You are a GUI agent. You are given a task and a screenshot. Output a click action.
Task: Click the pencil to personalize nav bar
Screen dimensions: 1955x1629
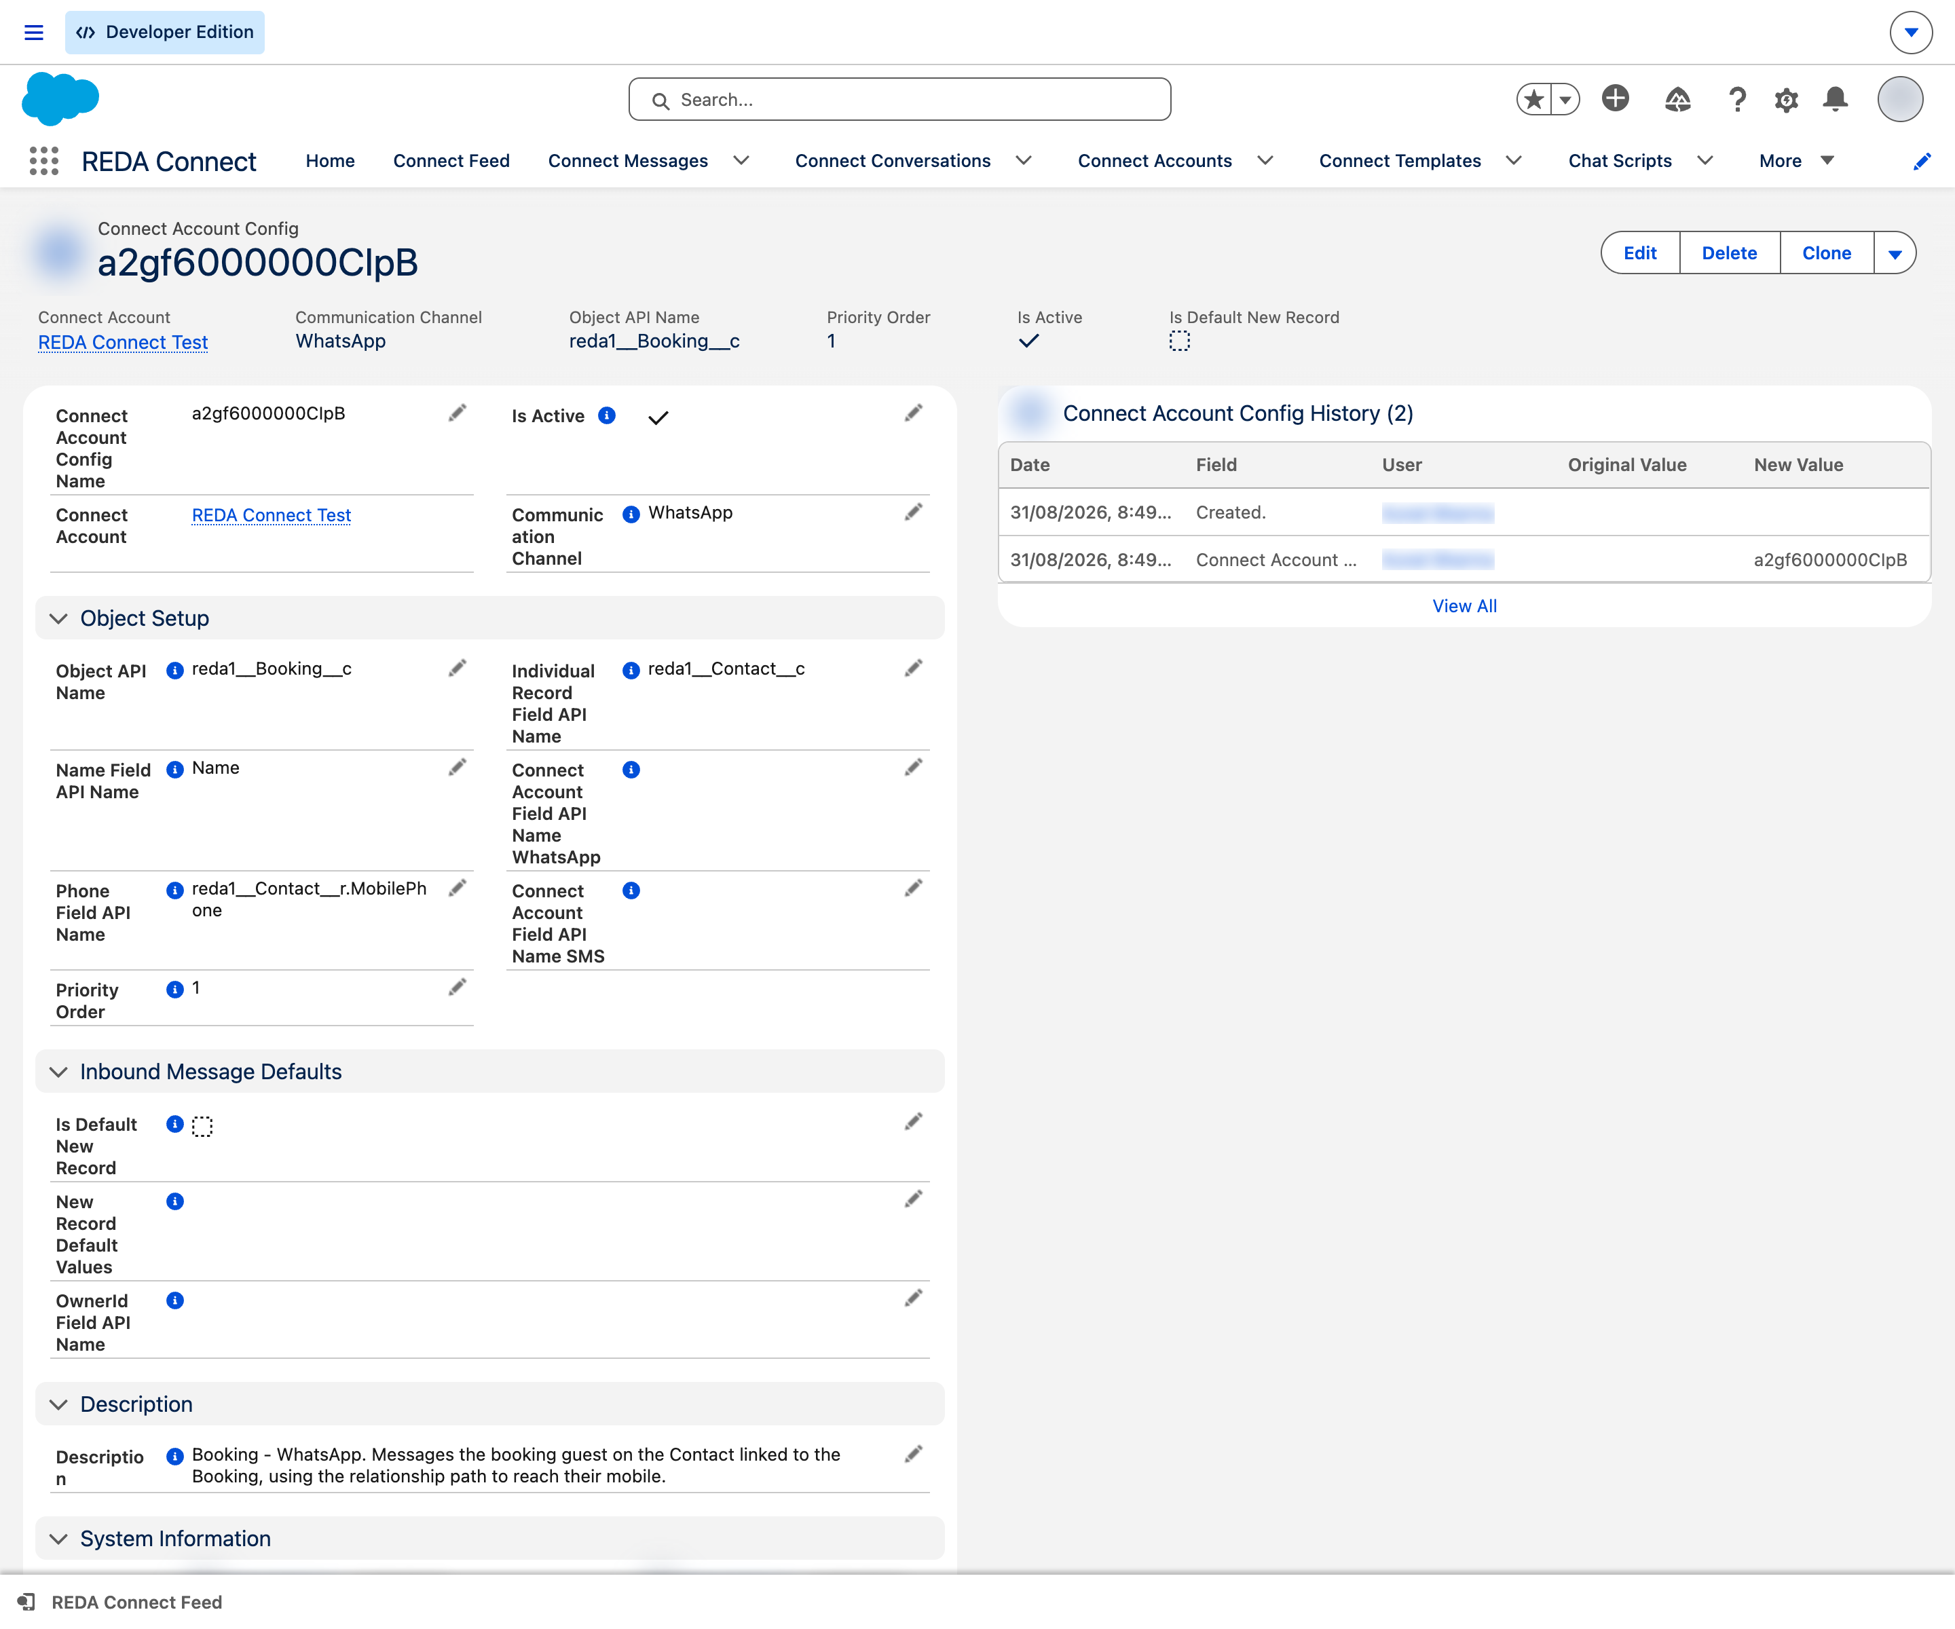(x=1922, y=162)
